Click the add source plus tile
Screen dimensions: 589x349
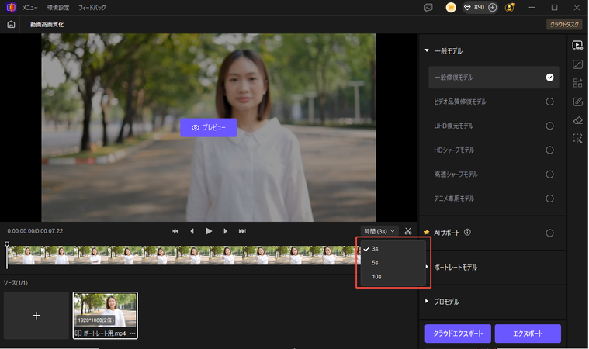pos(36,316)
